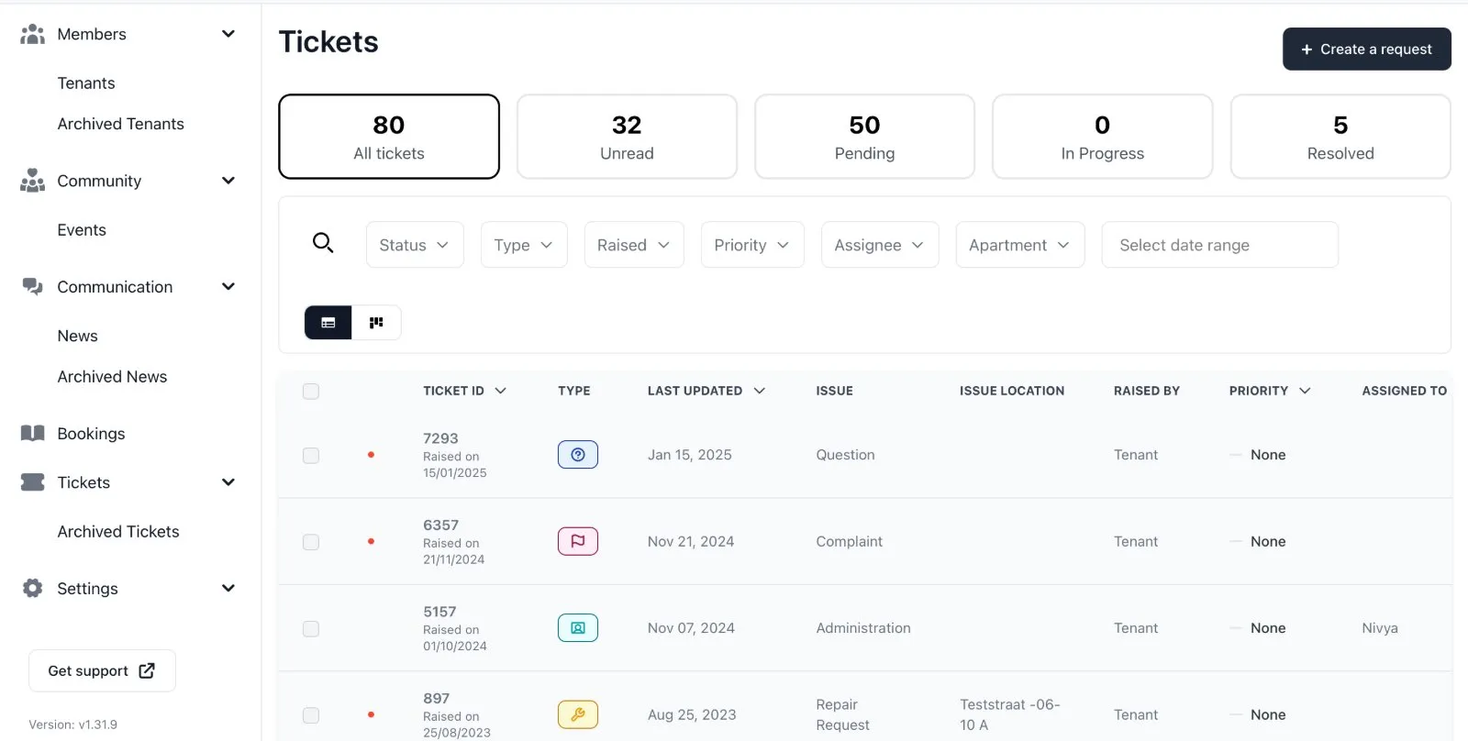1468x741 pixels.
Task: Switch to table list view
Action: click(x=328, y=323)
